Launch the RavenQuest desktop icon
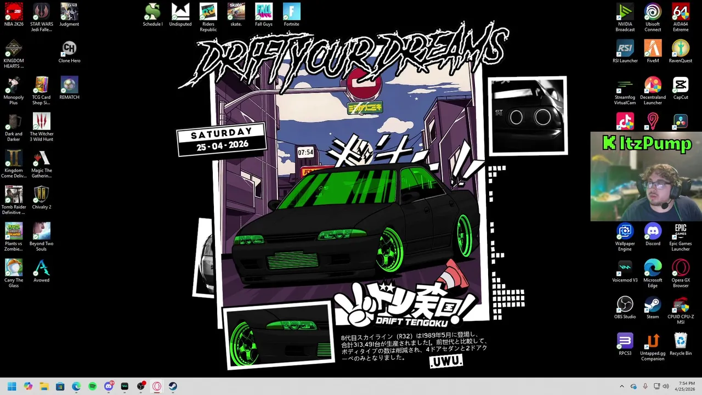The height and width of the screenshot is (395, 702). [681, 52]
